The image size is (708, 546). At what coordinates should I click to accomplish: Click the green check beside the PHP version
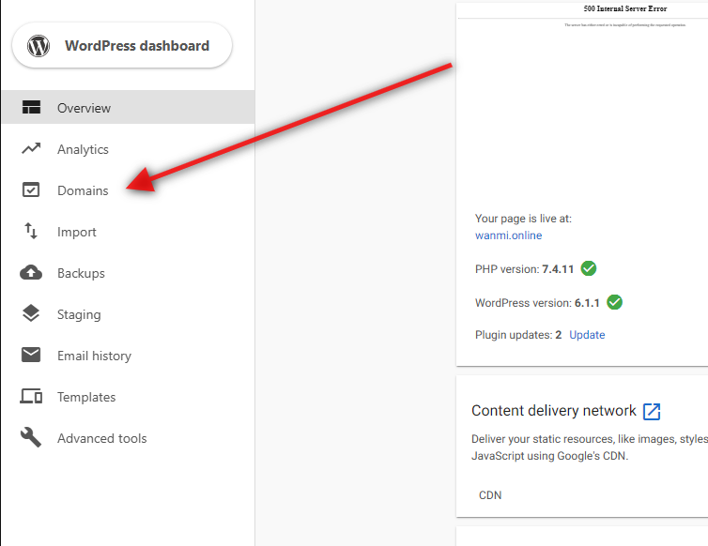pos(589,268)
